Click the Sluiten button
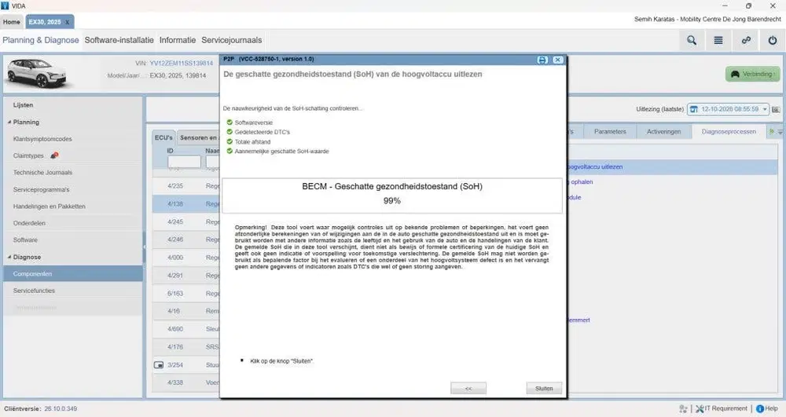The height and width of the screenshot is (417, 786). (544, 389)
